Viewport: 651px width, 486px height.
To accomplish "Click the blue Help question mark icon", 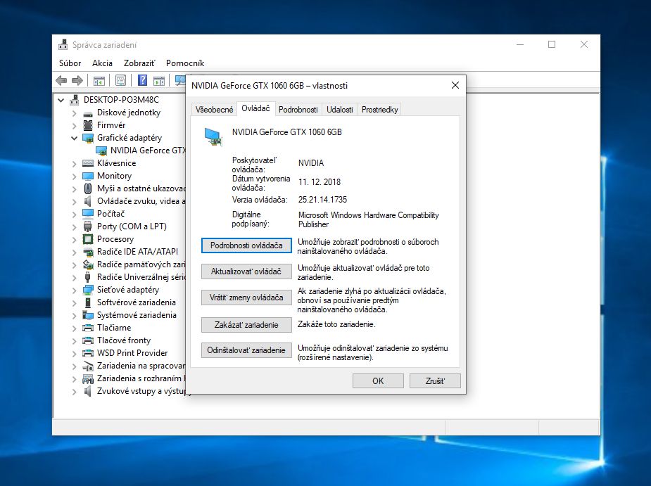I will (x=142, y=80).
